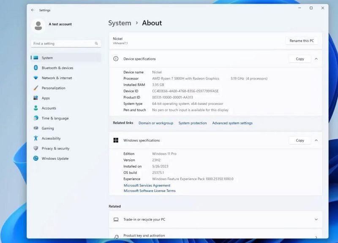Open the Microsoft Services Agreement link
The height and width of the screenshot is (243, 338).
point(147,186)
